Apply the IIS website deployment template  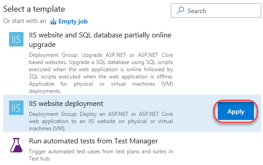(x=235, y=111)
